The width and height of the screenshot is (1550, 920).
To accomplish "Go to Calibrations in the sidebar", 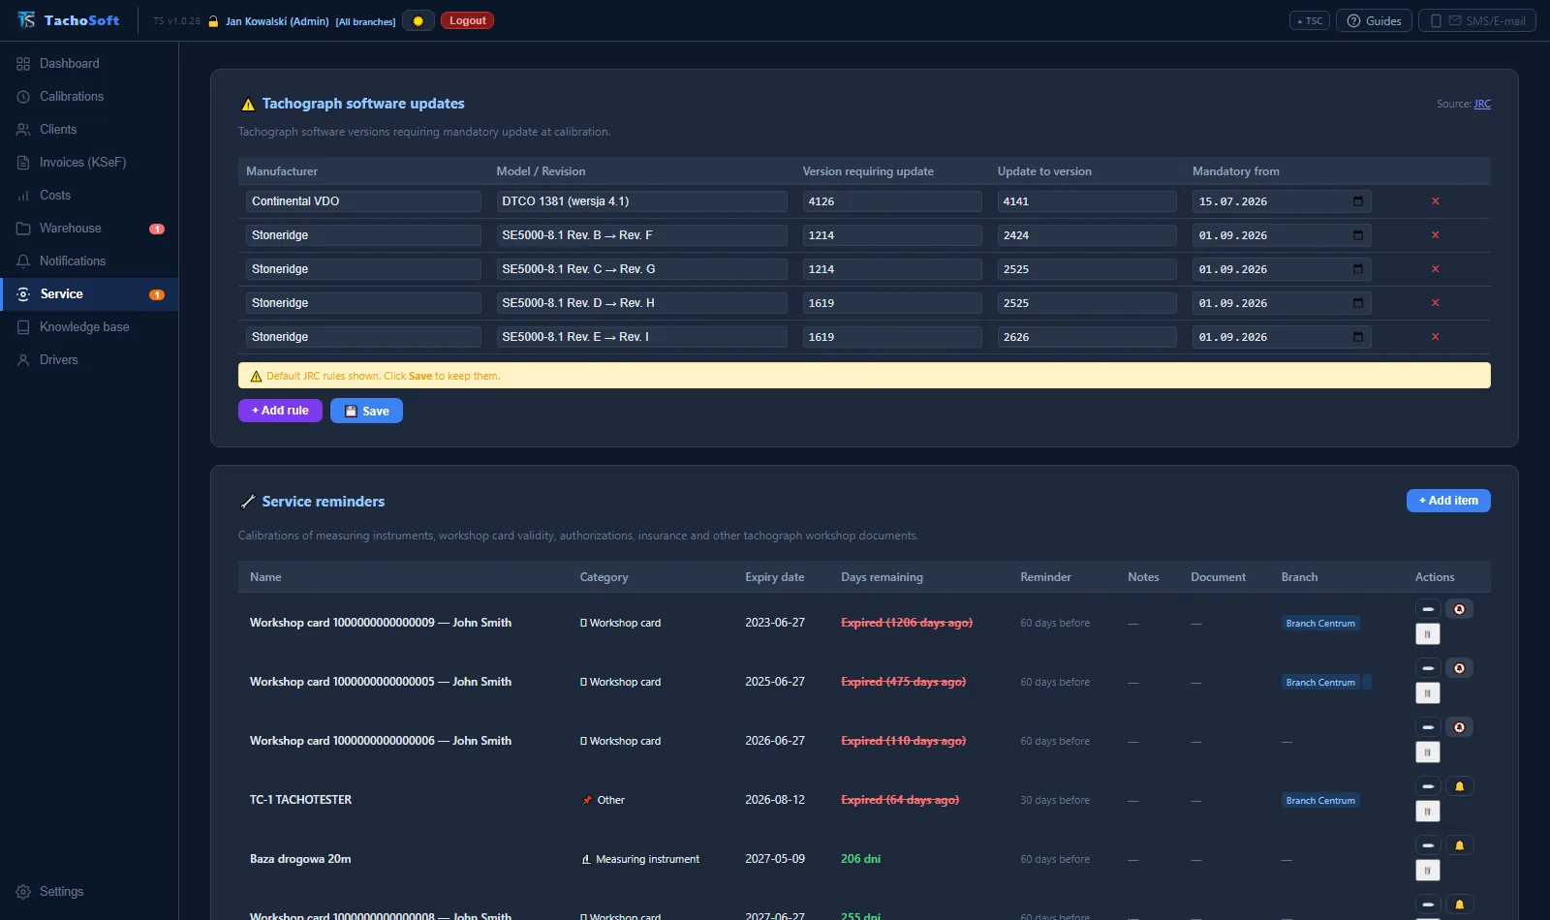I will coord(89,97).
